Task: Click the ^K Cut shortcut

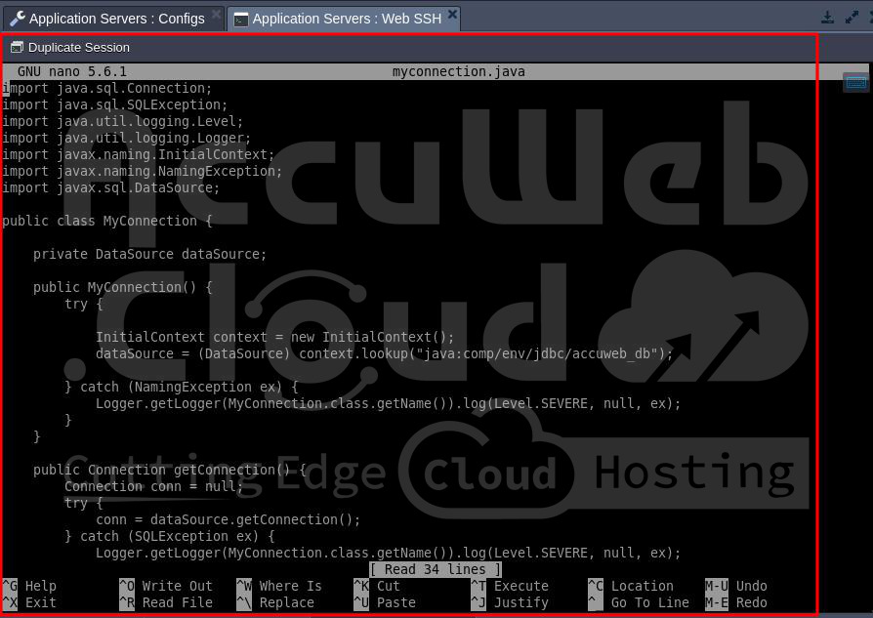Action: pyautogui.click(x=377, y=586)
